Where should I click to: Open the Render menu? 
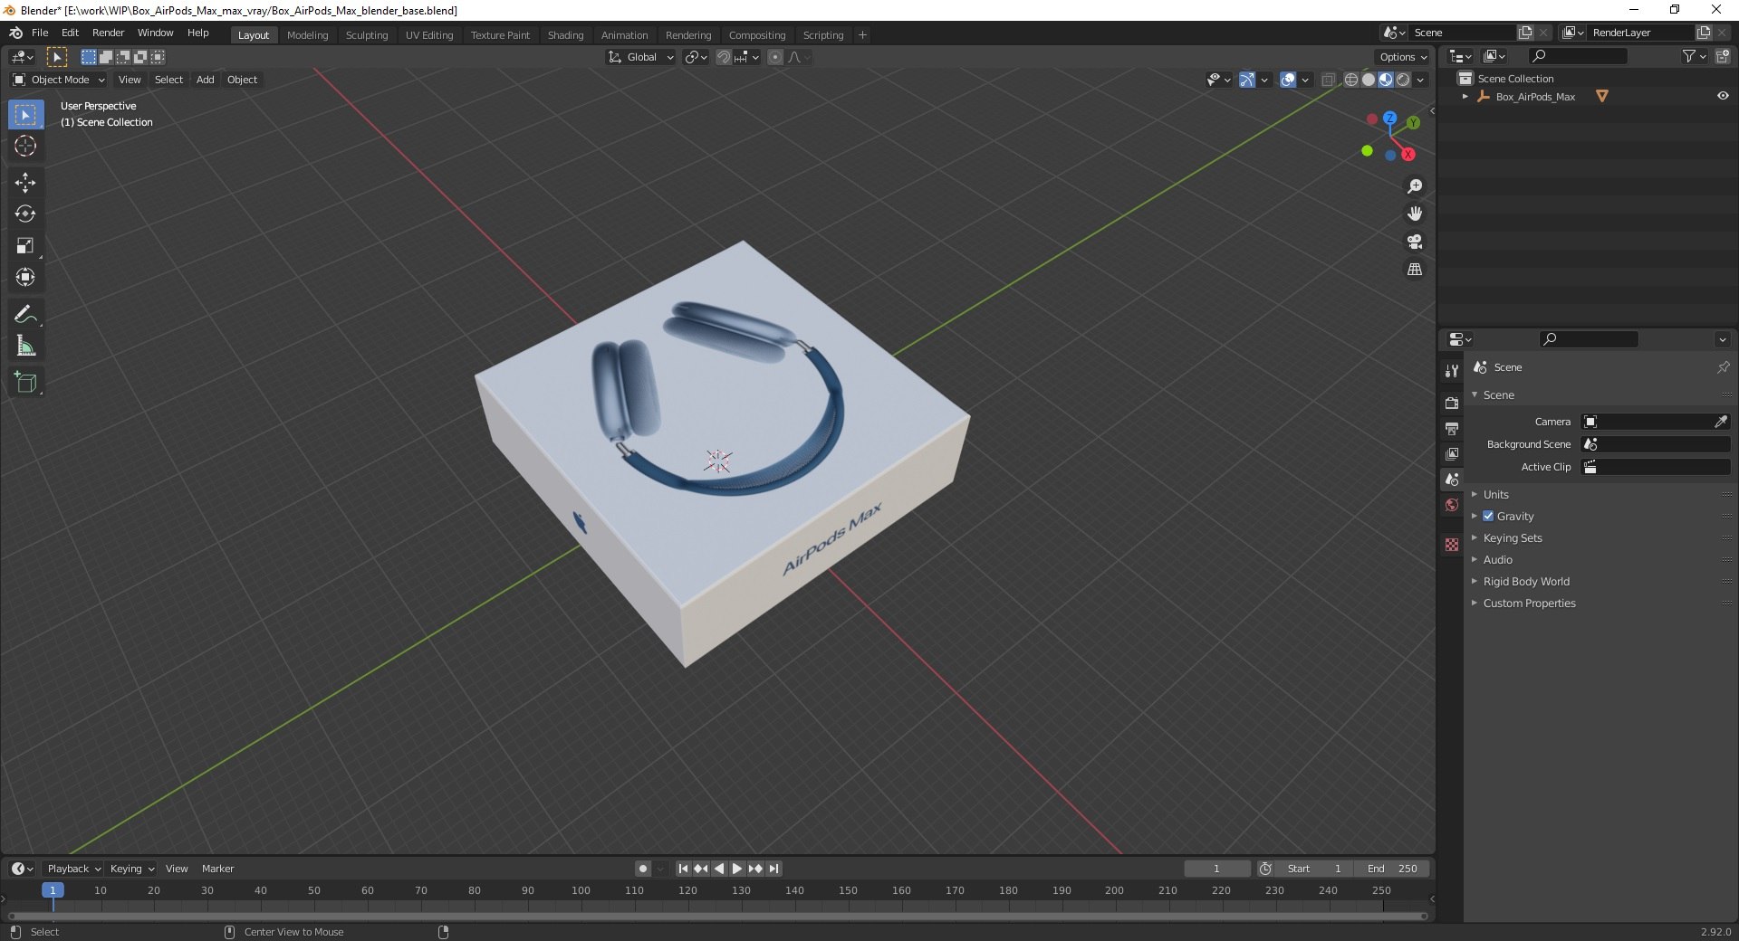click(108, 33)
